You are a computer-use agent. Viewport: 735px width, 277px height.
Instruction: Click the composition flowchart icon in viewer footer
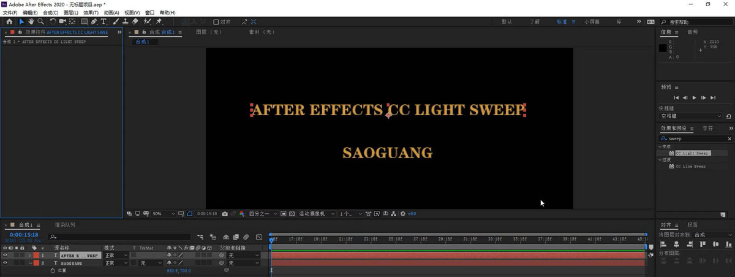tap(394, 214)
